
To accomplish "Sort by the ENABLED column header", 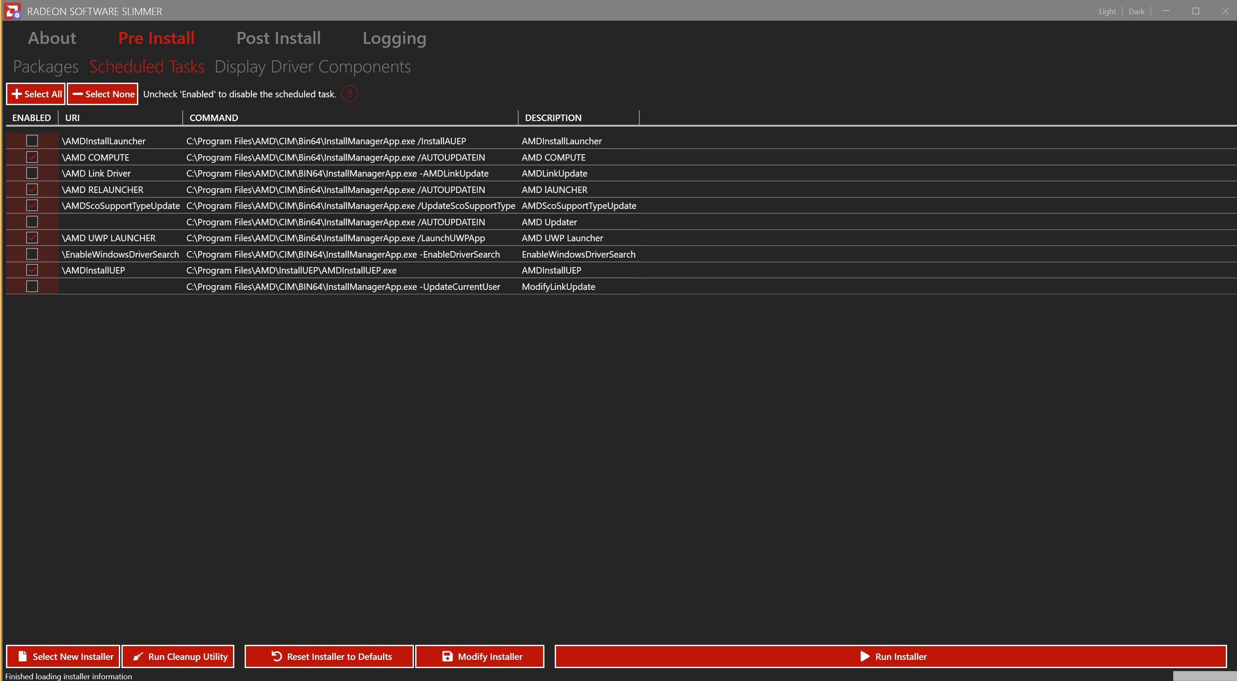I will (x=32, y=118).
